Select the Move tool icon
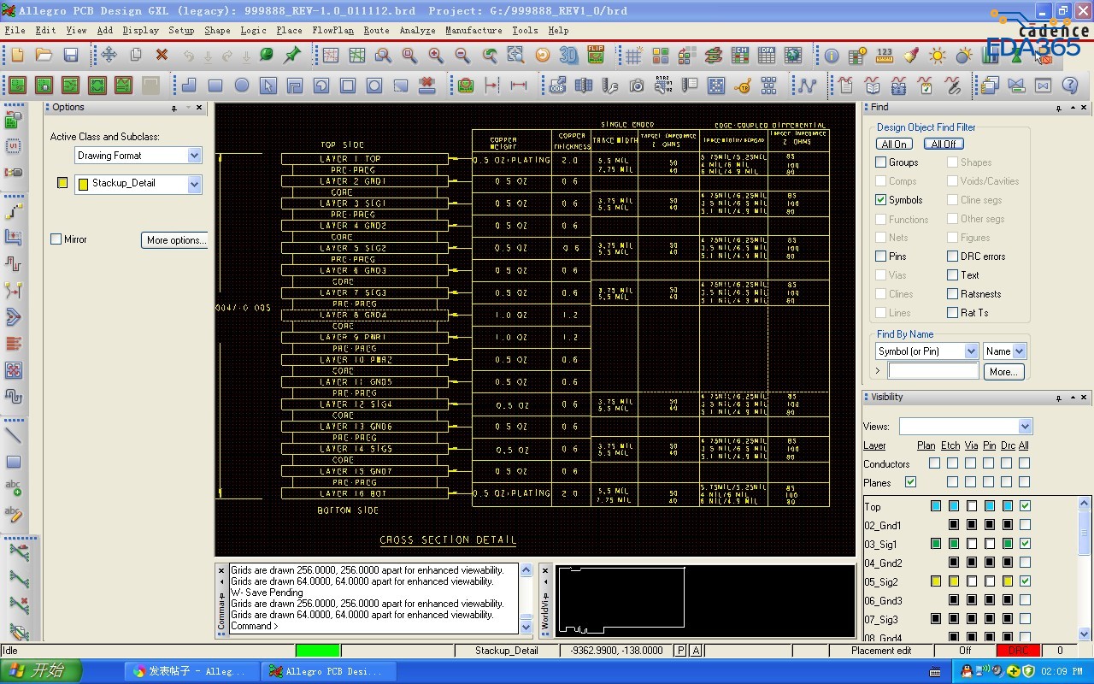1094x684 pixels. pos(109,56)
